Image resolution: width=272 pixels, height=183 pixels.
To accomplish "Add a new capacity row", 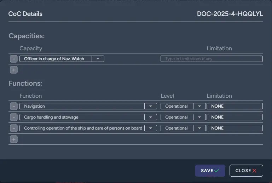I will (x=13, y=70).
